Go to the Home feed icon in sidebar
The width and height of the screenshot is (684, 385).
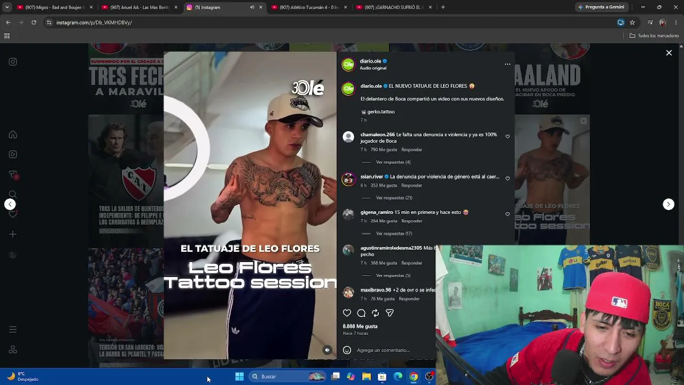click(x=13, y=135)
